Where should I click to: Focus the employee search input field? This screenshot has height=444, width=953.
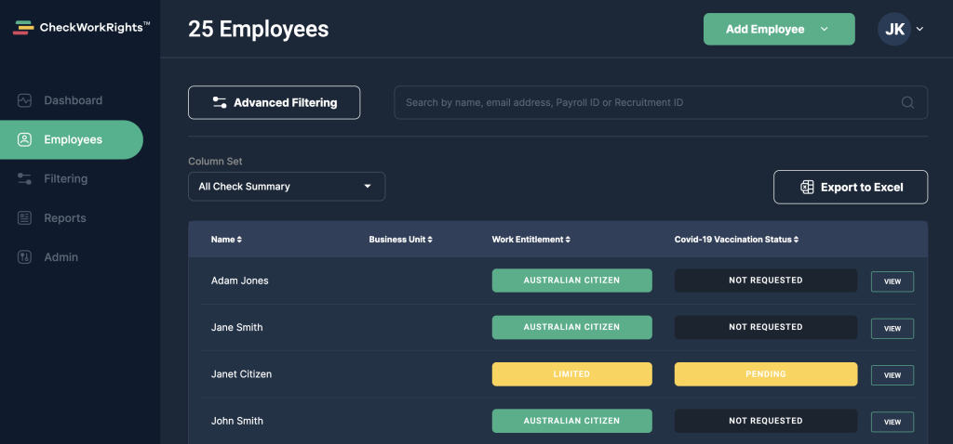661,102
